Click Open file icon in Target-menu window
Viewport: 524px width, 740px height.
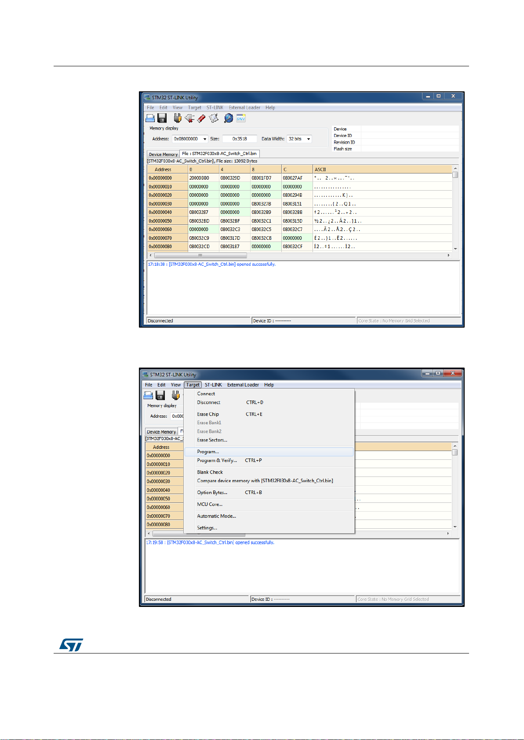point(149,395)
